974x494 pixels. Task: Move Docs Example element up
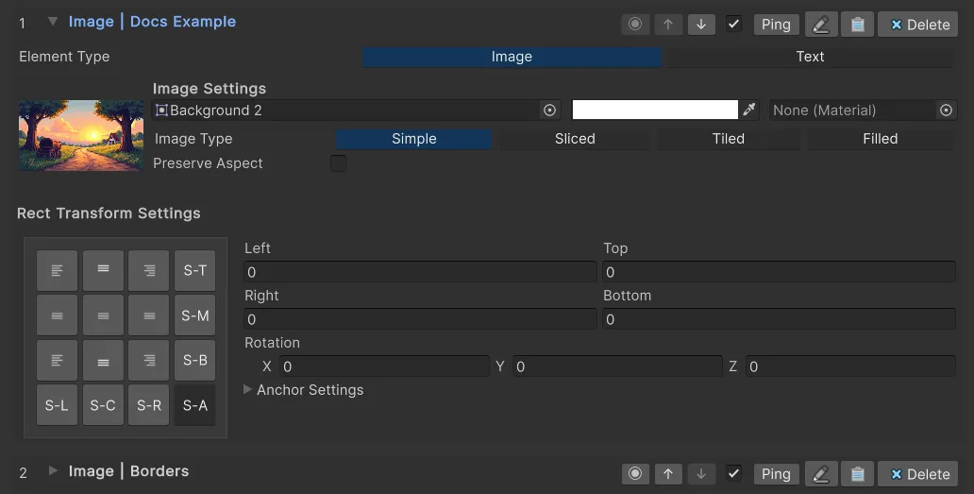click(x=668, y=25)
